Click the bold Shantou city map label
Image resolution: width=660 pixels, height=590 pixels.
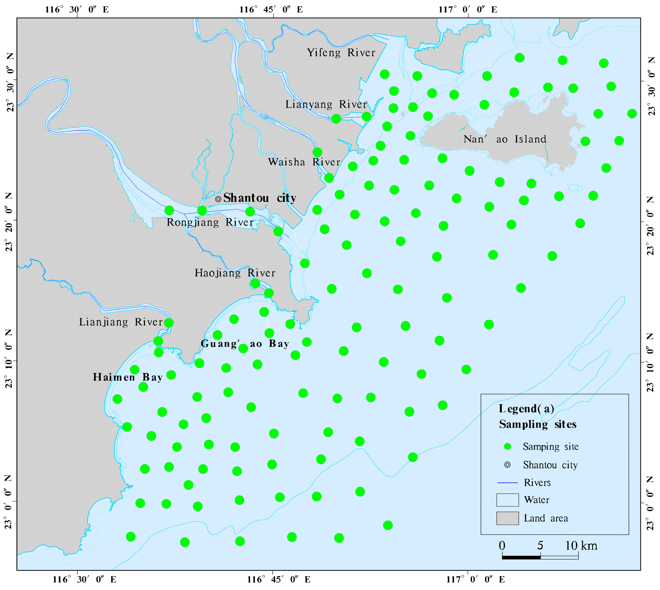[259, 198]
